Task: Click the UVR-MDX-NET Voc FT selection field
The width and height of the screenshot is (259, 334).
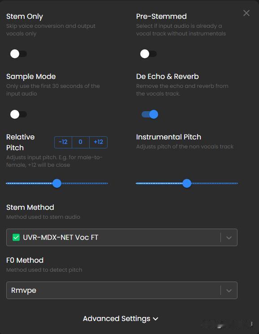Action: [x=122, y=237]
